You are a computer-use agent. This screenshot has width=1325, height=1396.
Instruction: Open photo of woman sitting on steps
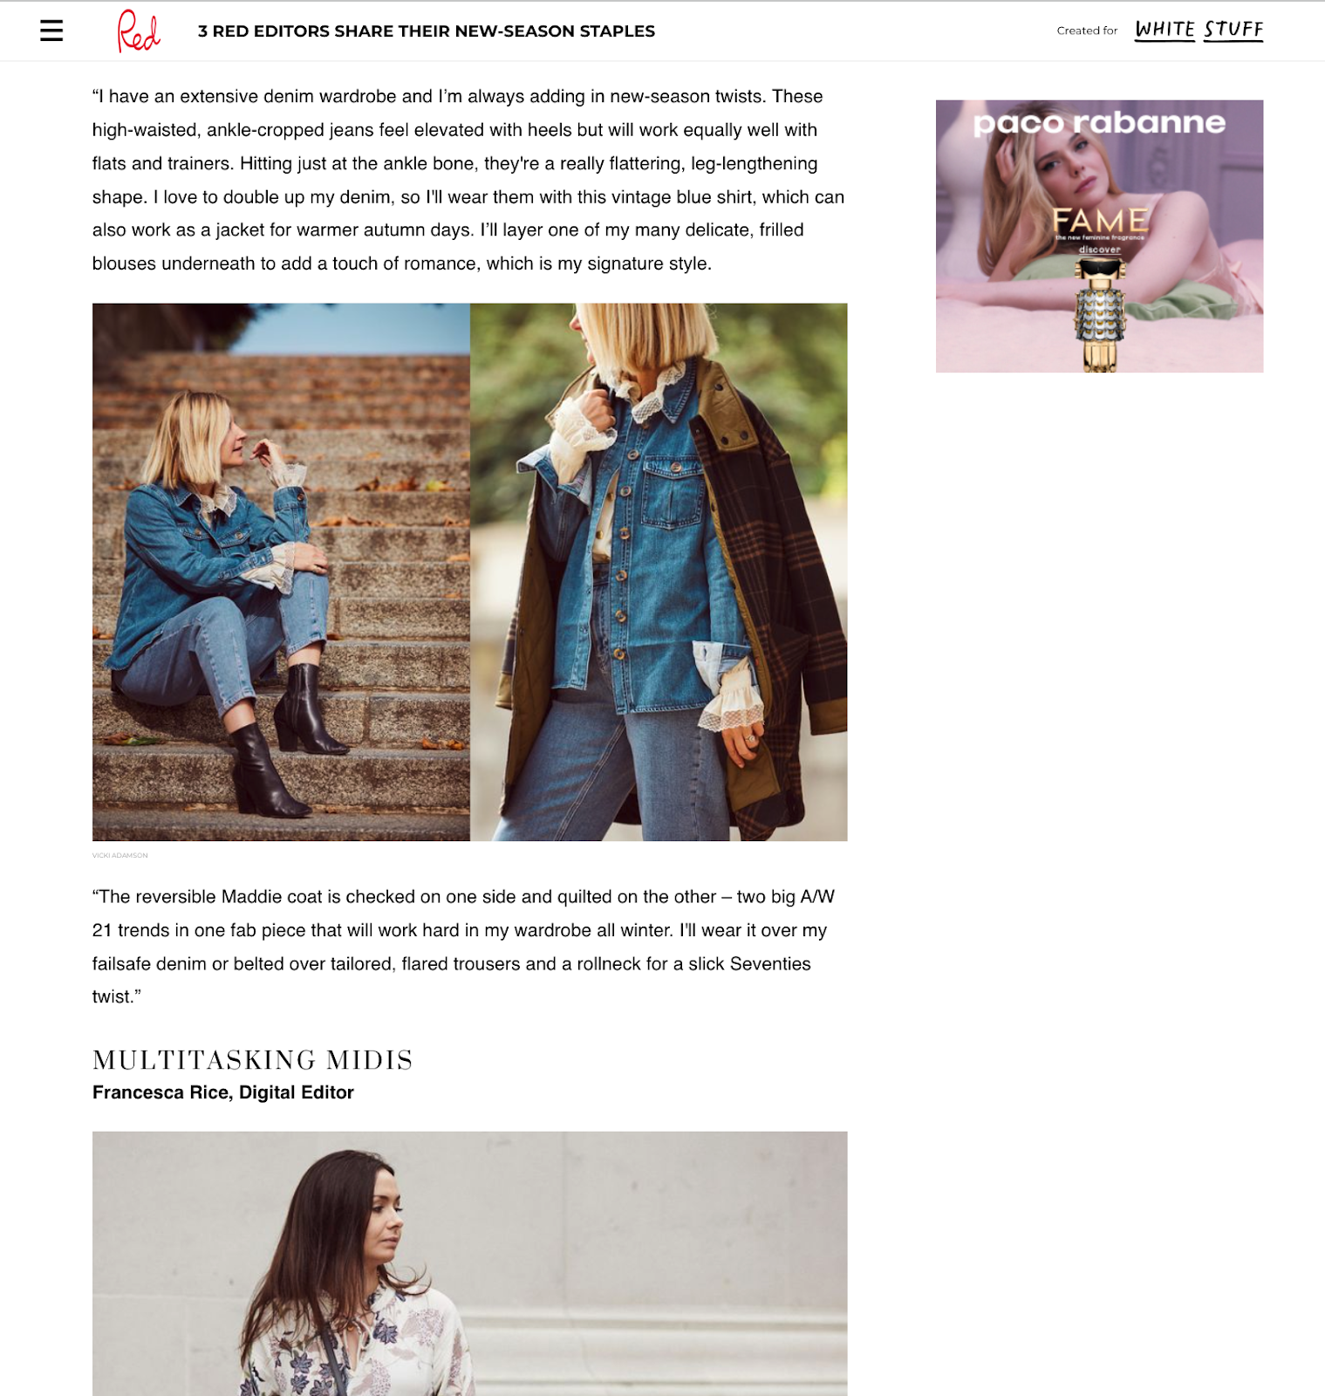coord(281,572)
